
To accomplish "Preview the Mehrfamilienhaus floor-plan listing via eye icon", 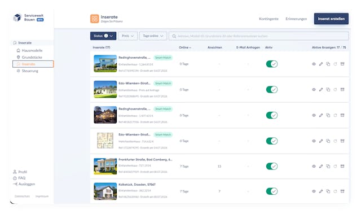I will click(314, 141).
